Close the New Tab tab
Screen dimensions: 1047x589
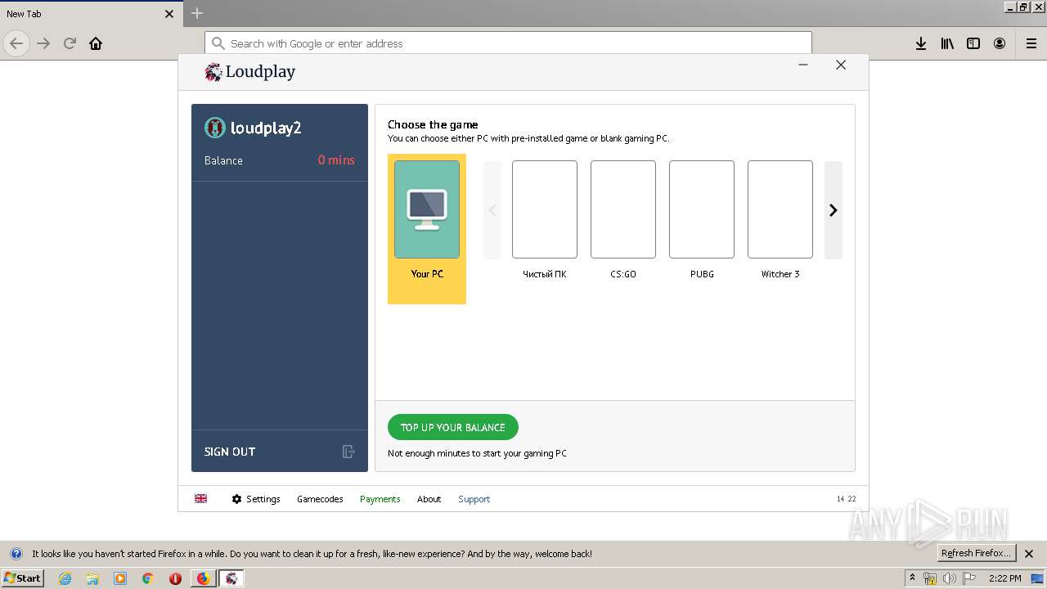[x=169, y=14]
